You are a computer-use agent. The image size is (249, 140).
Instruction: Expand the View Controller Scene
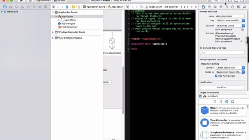click(x=53, y=38)
